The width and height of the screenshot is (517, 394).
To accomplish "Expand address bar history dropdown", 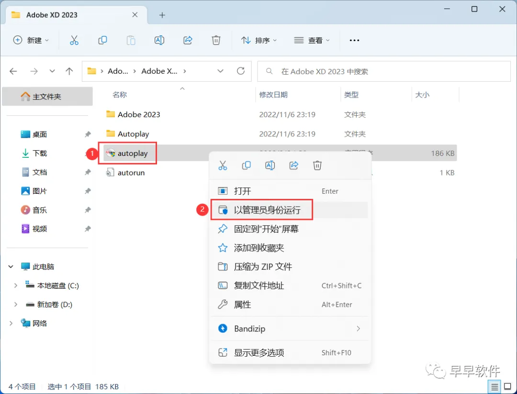I will pos(220,71).
